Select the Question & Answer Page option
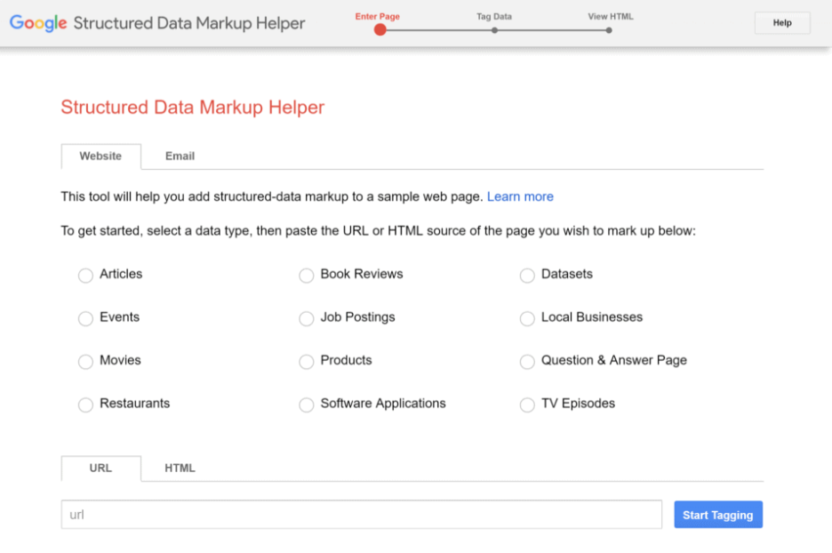 [x=526, y=362]
